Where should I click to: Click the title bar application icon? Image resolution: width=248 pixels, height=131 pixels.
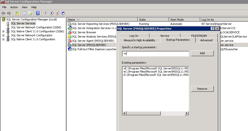pyautogui.click(x=2, y=2)
